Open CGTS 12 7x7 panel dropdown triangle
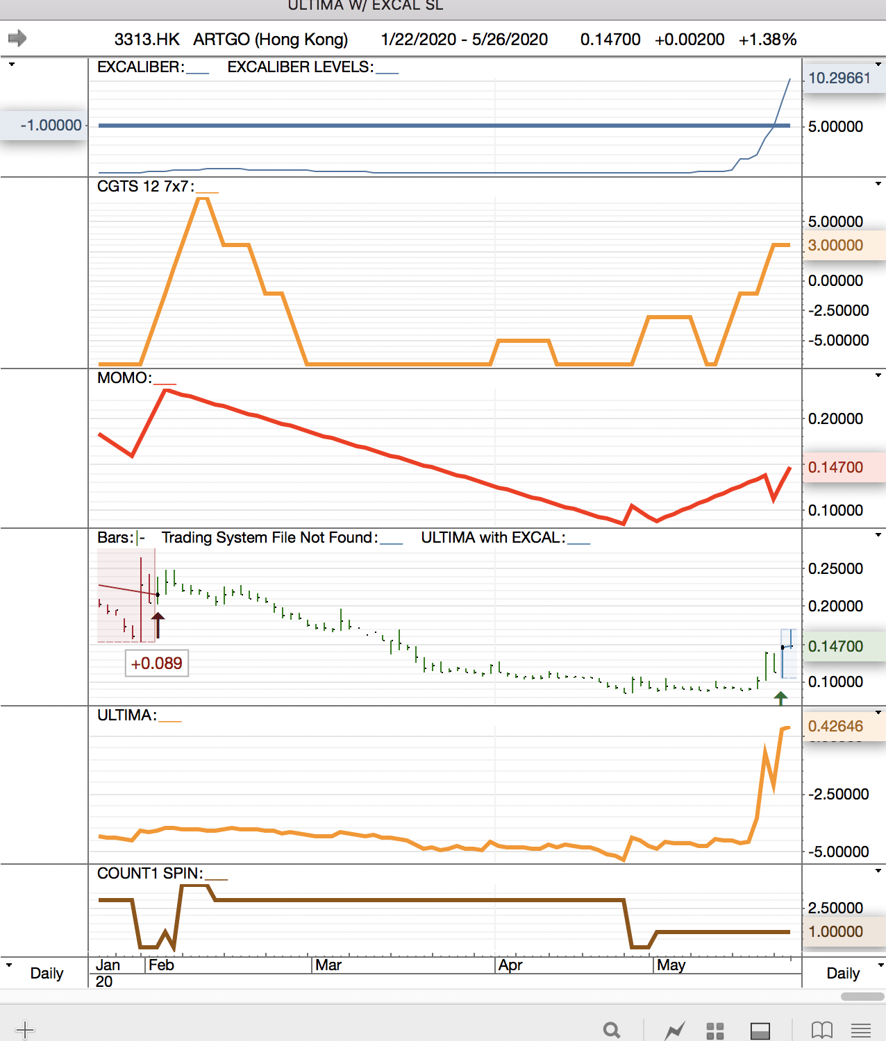This screenshot has width=886, height=1041. click(878, 184)
